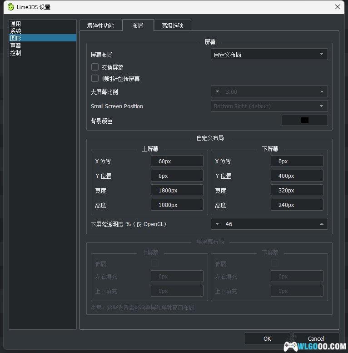
Task: Discard changes with the Cancel button
Action: [316, 338]
